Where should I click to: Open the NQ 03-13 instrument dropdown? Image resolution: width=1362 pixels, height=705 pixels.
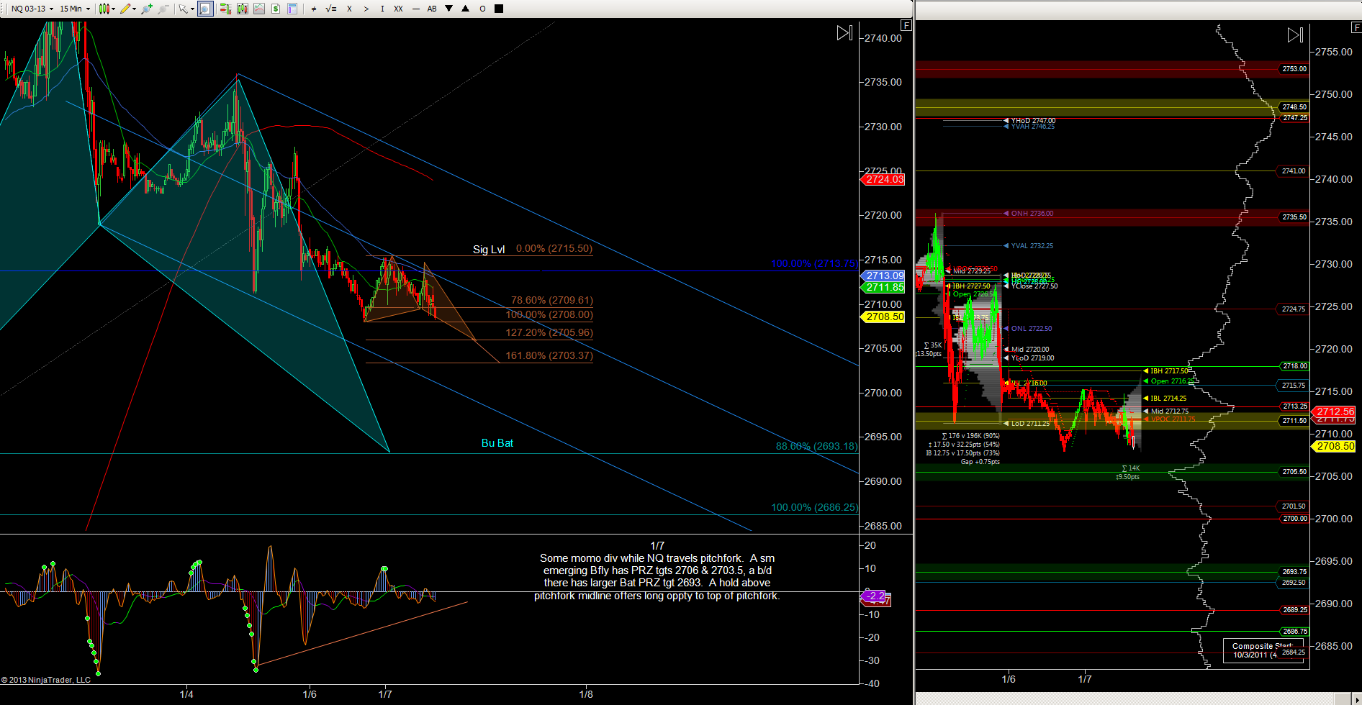32,9
